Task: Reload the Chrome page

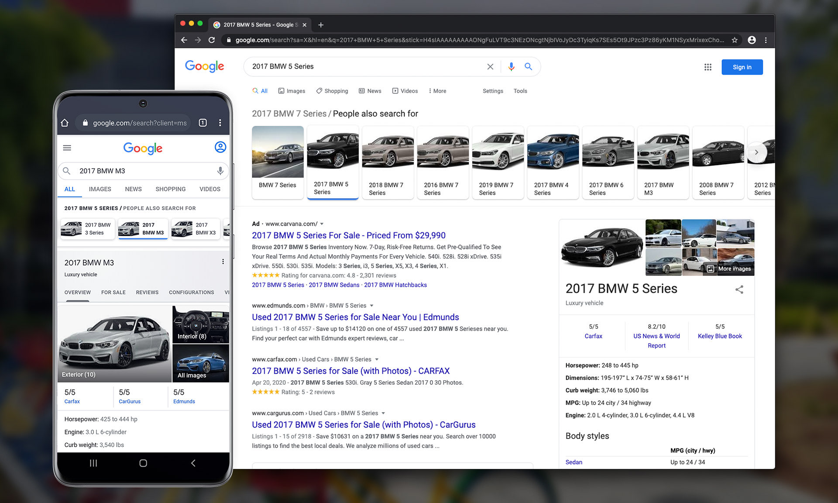Action: pyautogui.click(x=212, y=40)
